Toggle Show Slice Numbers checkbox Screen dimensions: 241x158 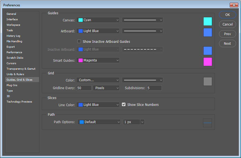(124, 105)
